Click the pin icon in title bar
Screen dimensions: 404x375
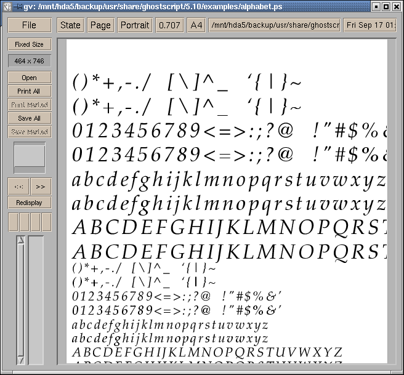pyautogui.click(x=17, y=6)
